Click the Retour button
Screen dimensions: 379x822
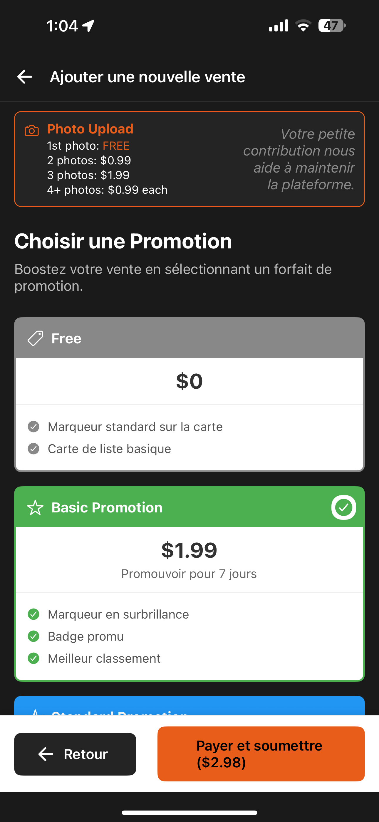coord(75,754)
